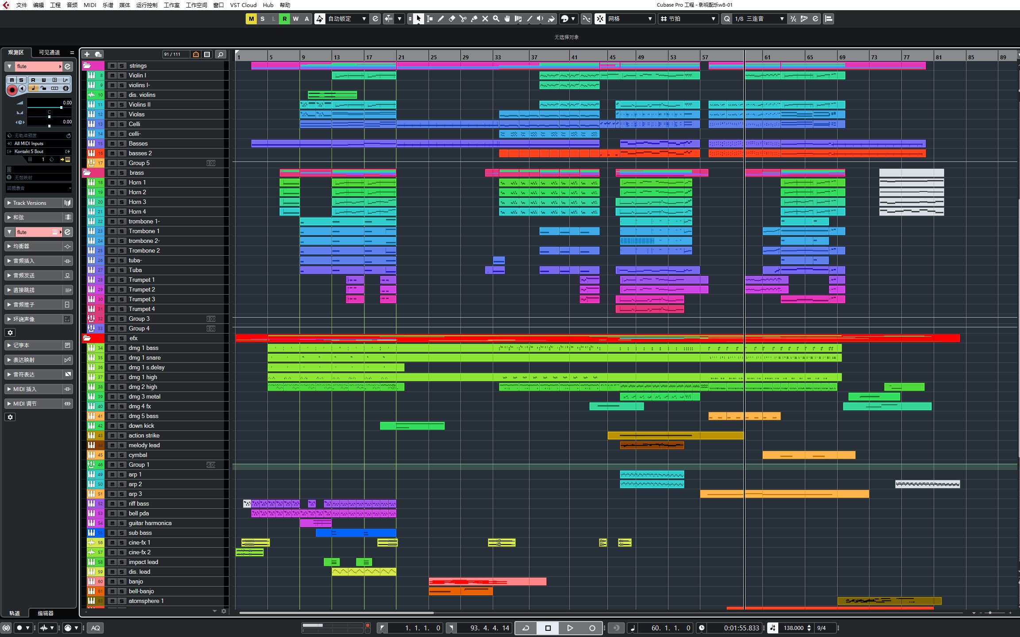Mute the Violin I track
The width and height of the screenshot is (1020, 637).
click(x=112, y=76)
